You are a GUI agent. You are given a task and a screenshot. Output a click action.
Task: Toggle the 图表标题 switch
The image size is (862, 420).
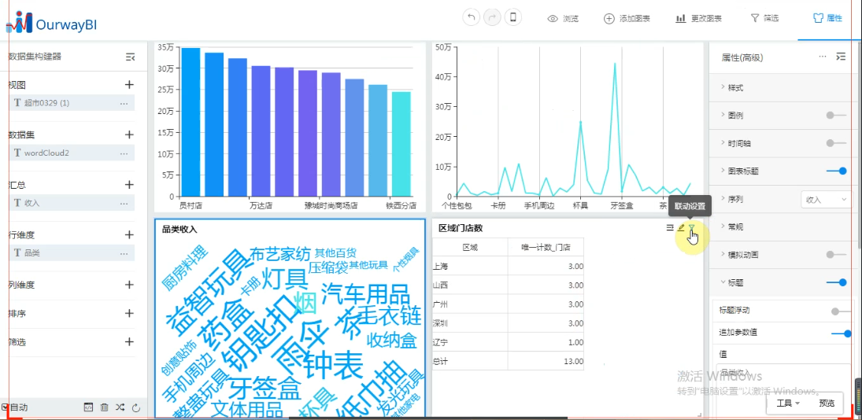[836, 171]
